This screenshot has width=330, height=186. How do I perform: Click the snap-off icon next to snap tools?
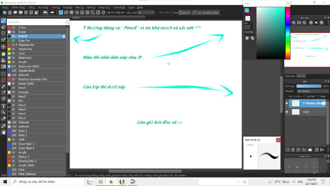pos(61,12)
